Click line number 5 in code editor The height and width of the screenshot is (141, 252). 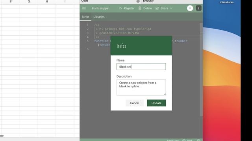(x=87, y=41)
